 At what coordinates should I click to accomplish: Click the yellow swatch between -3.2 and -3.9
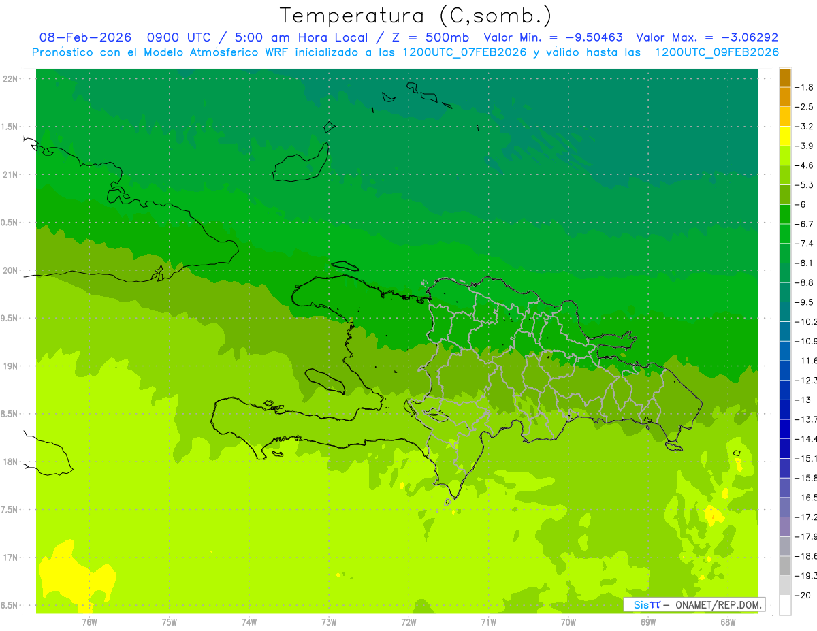pos(785,136)
